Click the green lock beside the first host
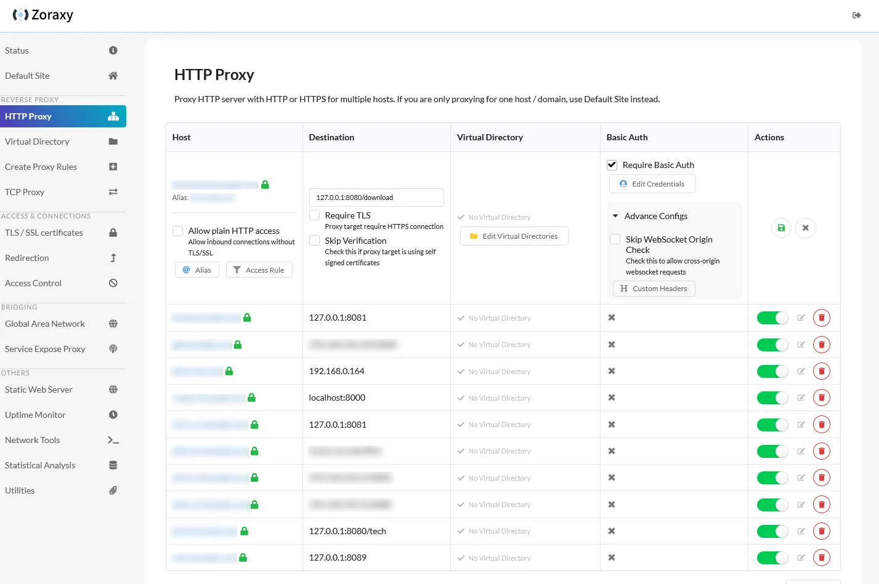Viewport: 879px width, 584px height. coord(265,184)
